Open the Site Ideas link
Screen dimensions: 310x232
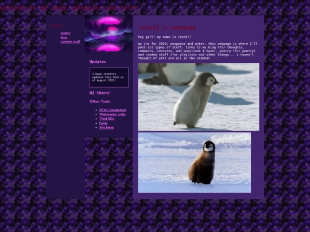107,127
